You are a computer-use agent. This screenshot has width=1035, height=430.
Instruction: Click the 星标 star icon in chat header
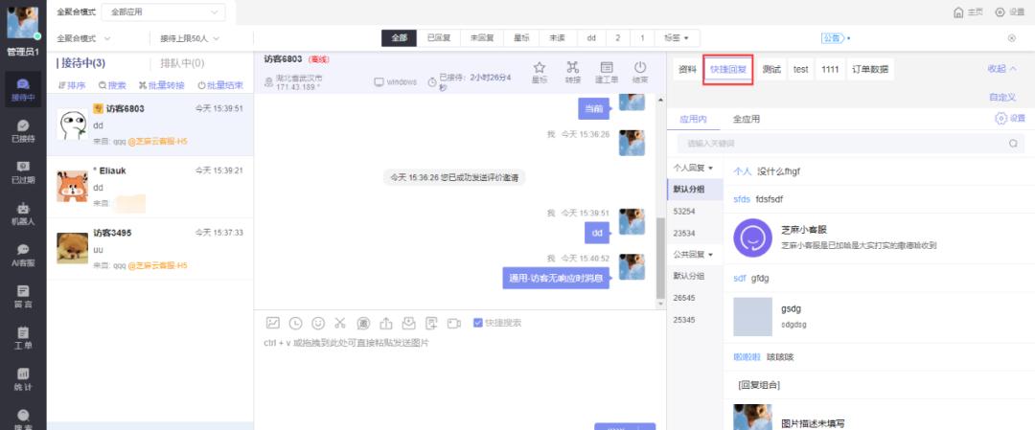pyautogui.click(x=539, y=72)
